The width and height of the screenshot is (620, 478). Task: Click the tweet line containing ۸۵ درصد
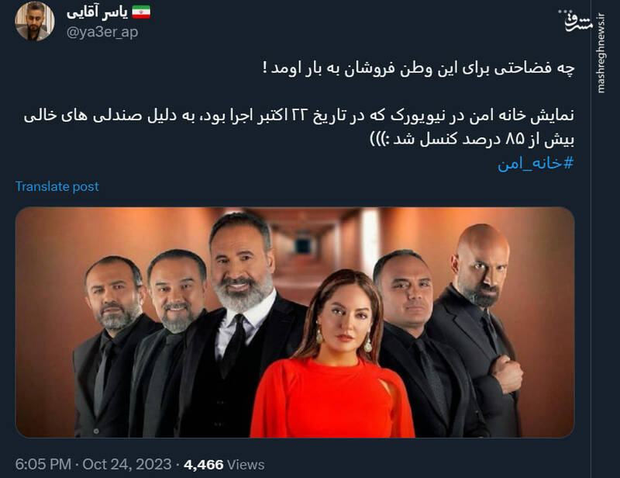tap(472, 139)
